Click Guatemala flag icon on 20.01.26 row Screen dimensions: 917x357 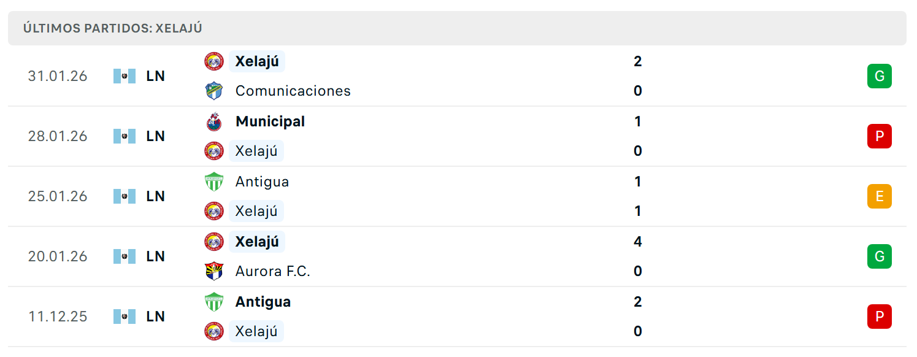pos(125,256)
